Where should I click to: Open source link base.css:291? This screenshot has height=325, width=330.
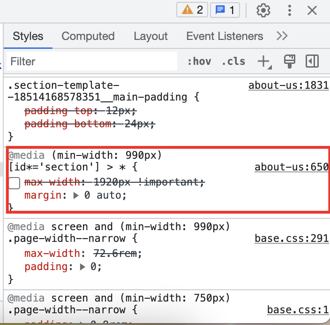[292, 239]
